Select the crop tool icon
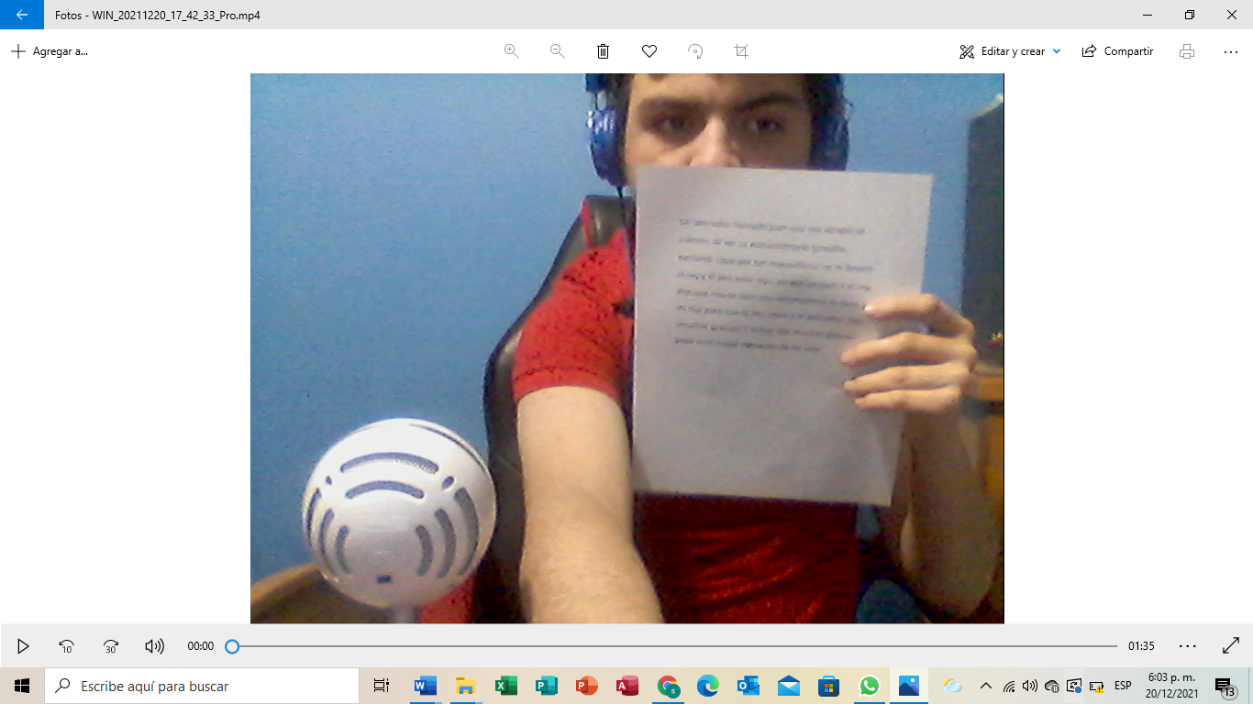Screen dimensions: 1253x704 click(741, 51)
